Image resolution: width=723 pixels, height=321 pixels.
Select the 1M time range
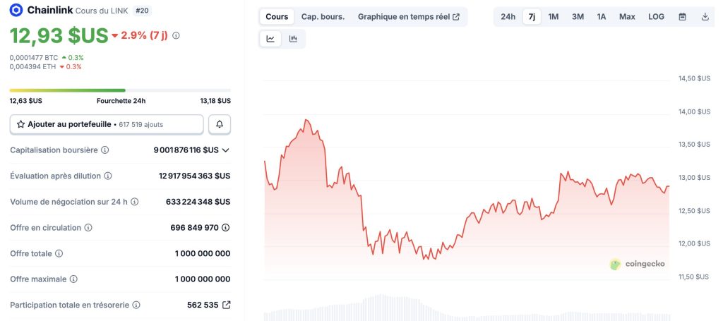click(x=554, y=16)
